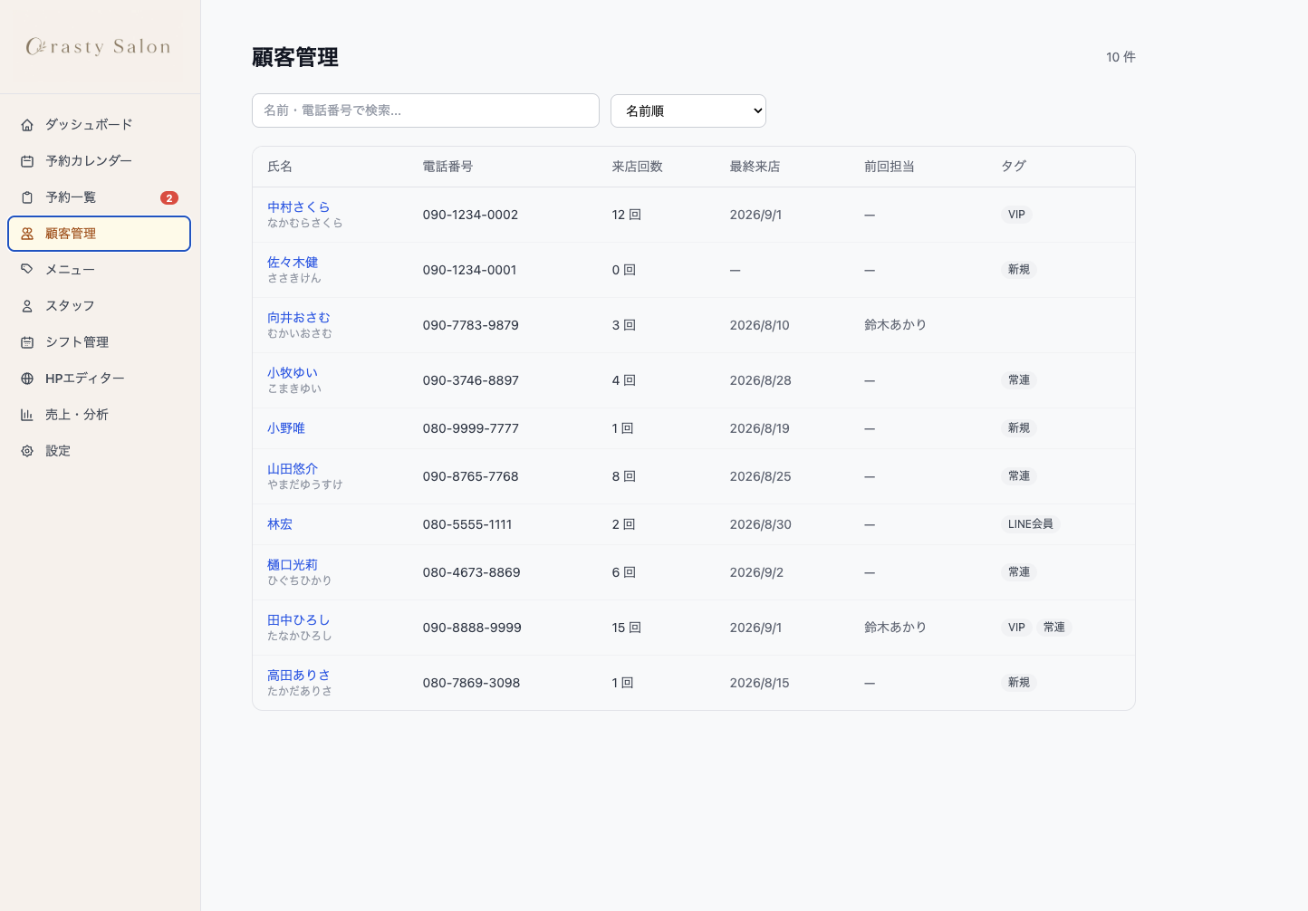The image size is (1308, 911).
Task: Click last visit date 2026/8/28
Action: click(x=761, y=380)
